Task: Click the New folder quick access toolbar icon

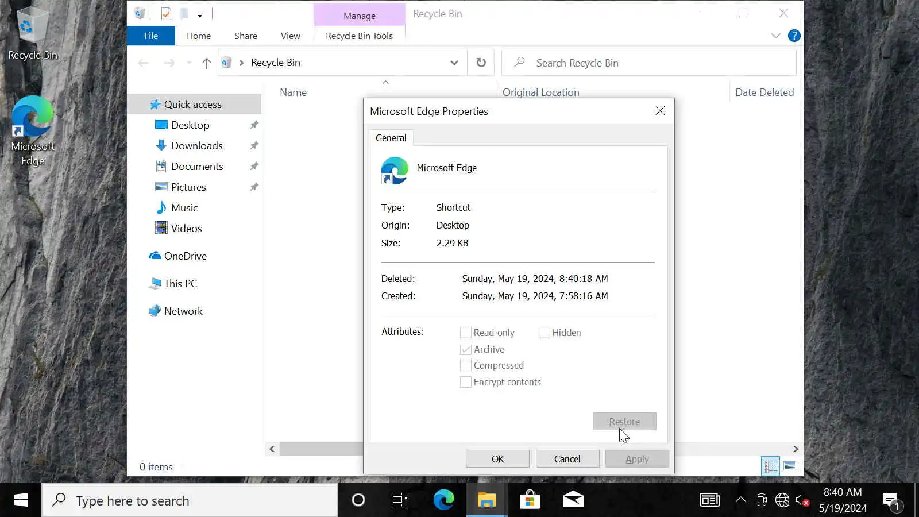Action: (x=184, y=14)
